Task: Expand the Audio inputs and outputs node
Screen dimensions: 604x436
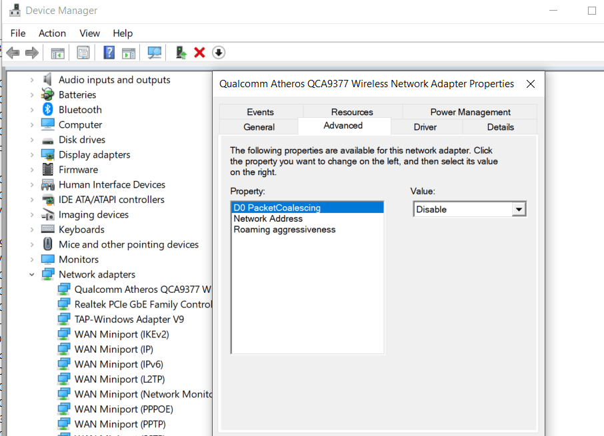Action: 32,80
